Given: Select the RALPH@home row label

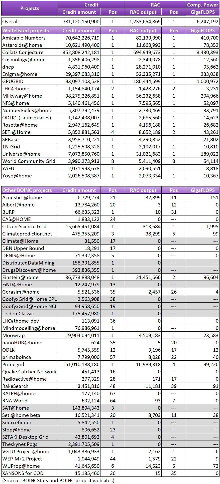Looking at the screenshot, I should [19, 393].
